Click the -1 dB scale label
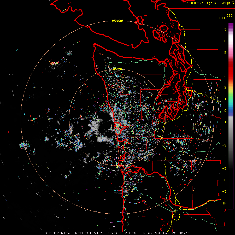Viewport: 235px width, 235px height. click(224, 122)
